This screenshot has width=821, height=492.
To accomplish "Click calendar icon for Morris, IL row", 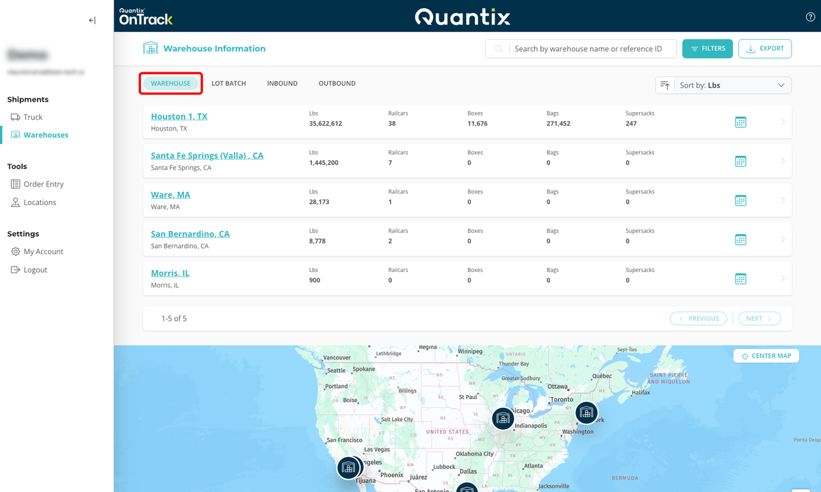I will tap(740, 279).
